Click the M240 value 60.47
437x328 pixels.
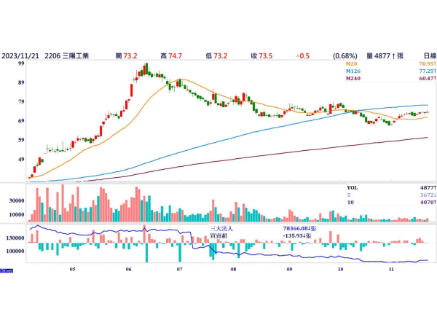coord(428,79)
